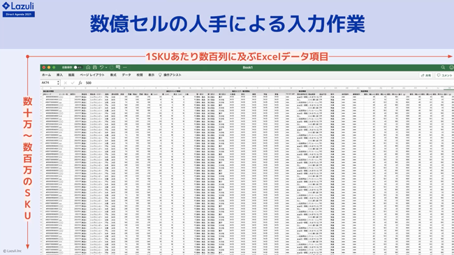Click the fx insert function icon
This screenshot has height=255, width=454.
(x=80, y=83)
